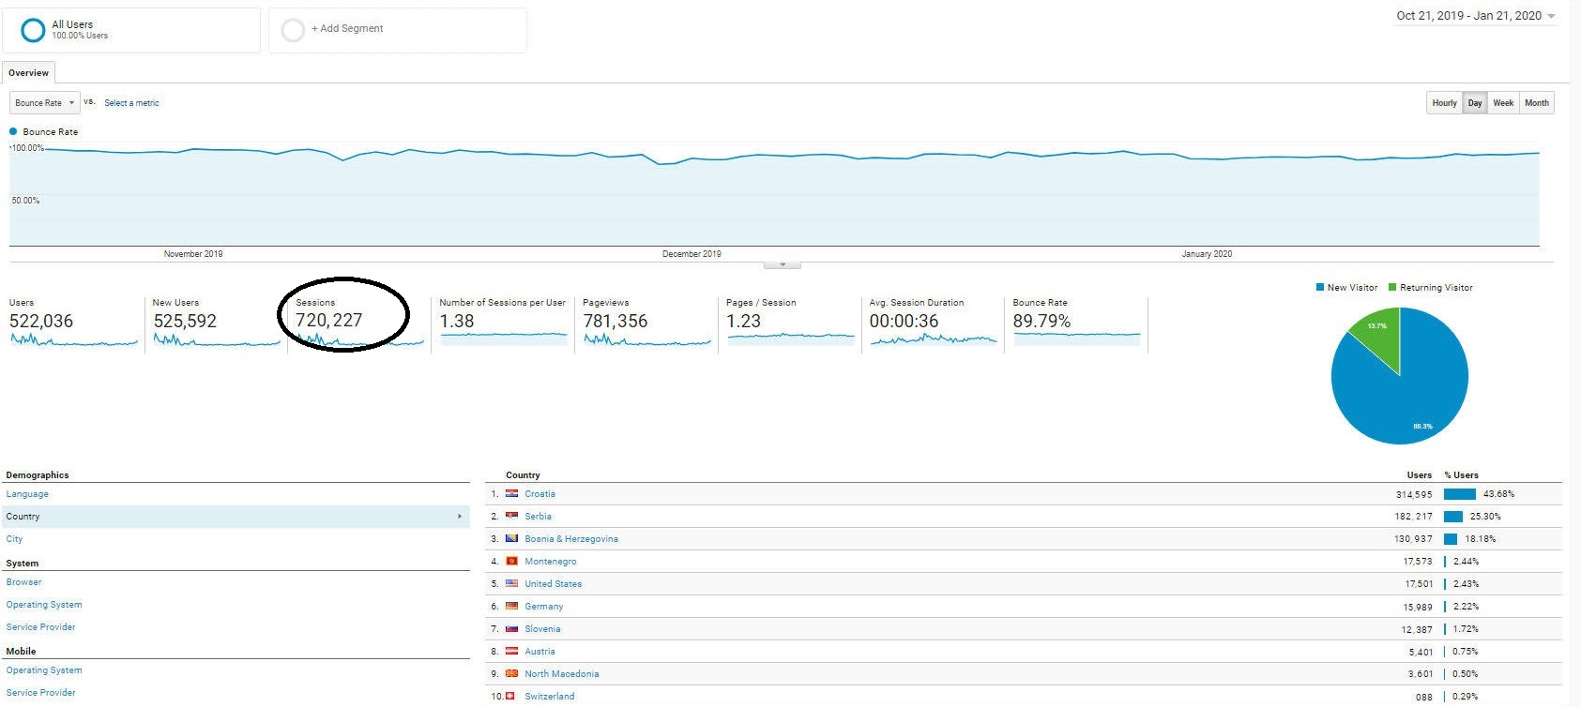Screen dimensions: 1581x707
Task: Click the All Users segment circle icon
Action: tap(33, 30)
